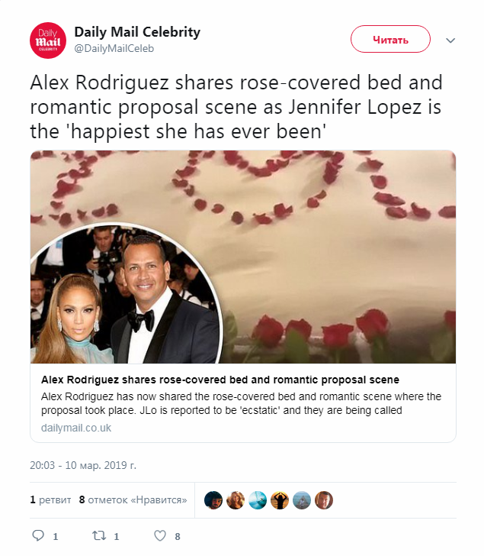Click the tweet timestamp 20:03 - 10 мар. 2019
Screen dimensions: 484x556
(83, 464)
